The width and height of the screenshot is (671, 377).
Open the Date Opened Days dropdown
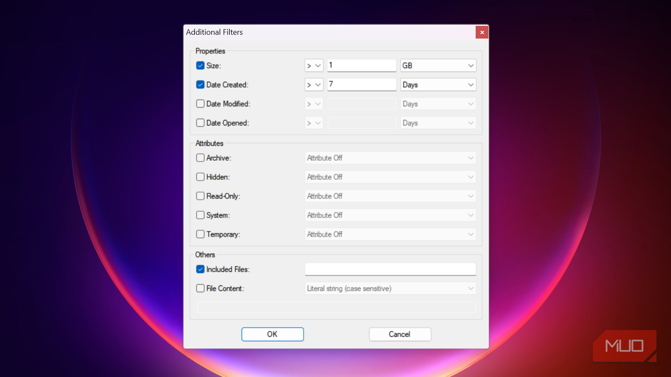pyautogui.click(x=438, y=123)
